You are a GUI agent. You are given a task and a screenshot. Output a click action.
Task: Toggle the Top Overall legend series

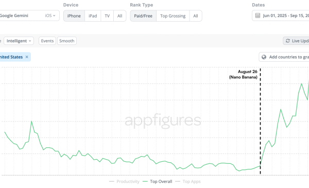tap(157, 181)
